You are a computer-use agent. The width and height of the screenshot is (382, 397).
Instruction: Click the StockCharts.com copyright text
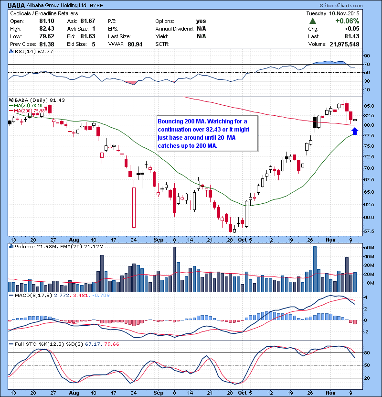(x=341, y=5)
